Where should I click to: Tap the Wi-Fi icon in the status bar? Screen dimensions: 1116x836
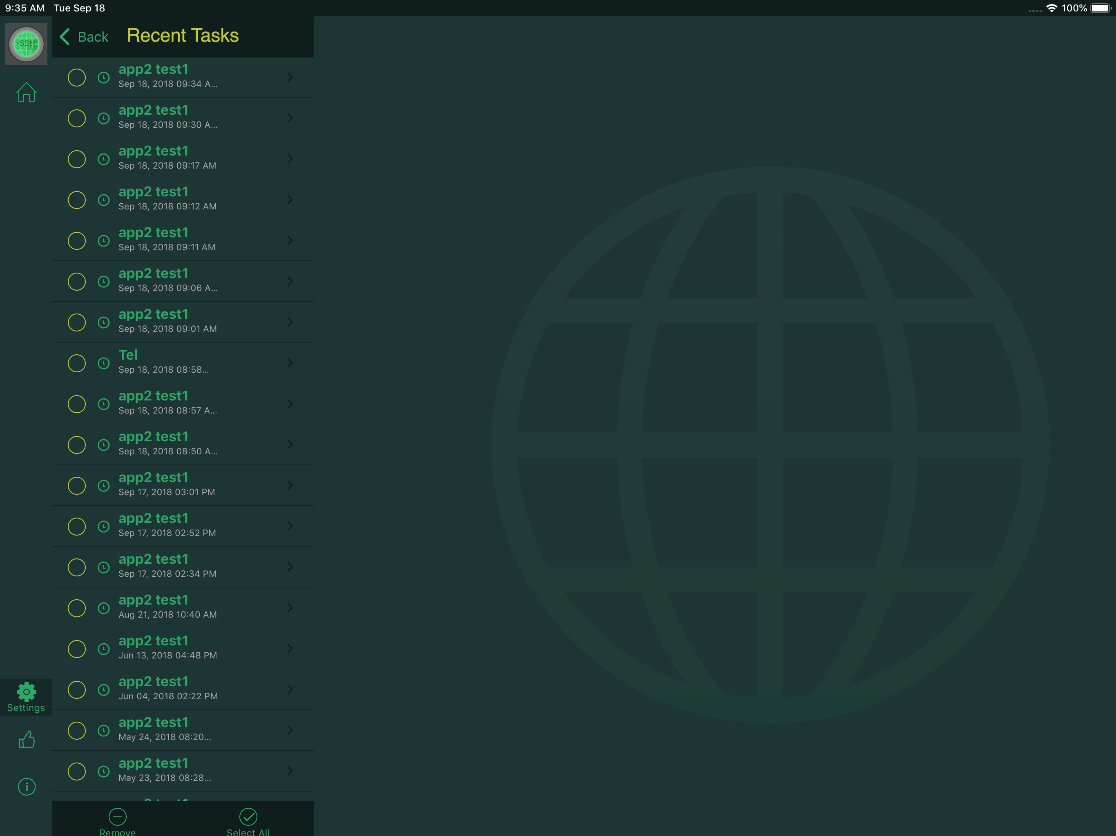point(1052,8)
